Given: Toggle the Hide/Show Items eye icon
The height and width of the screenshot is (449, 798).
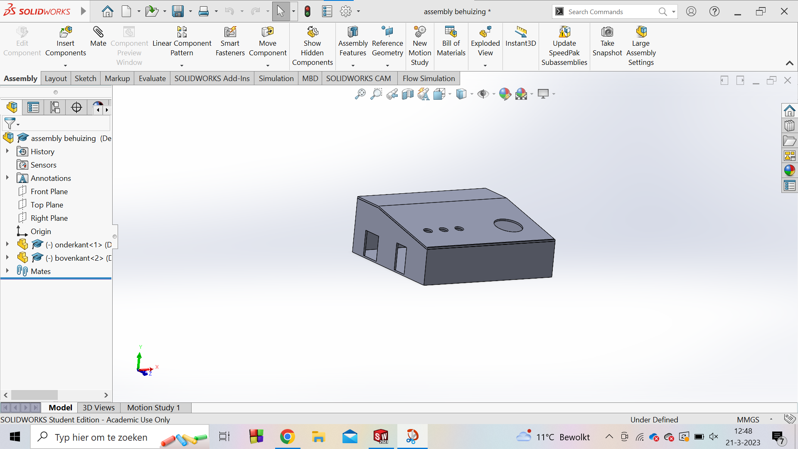Looking at the screenshot, I should (x=483, y=94).
